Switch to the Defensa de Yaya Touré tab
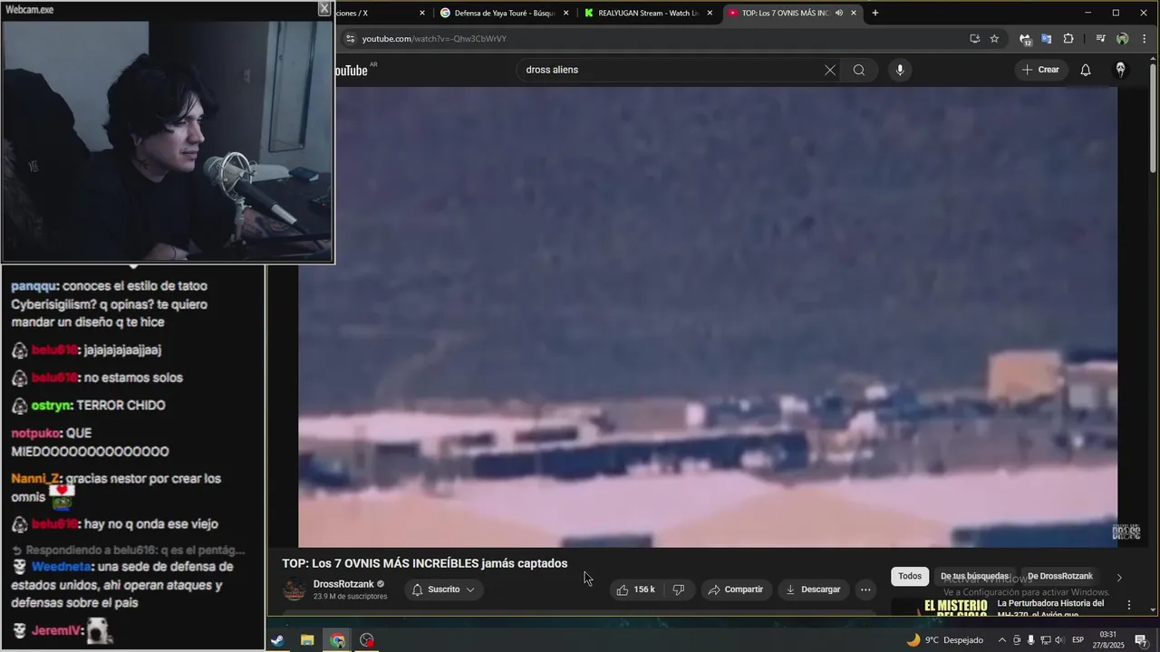The height and width of the screenshot is (652, 1160). [x=504, y=13]
